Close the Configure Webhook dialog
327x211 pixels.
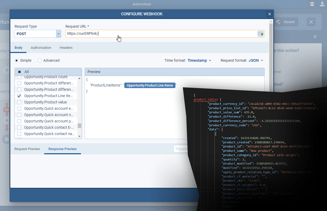click(x=270, y=14)
